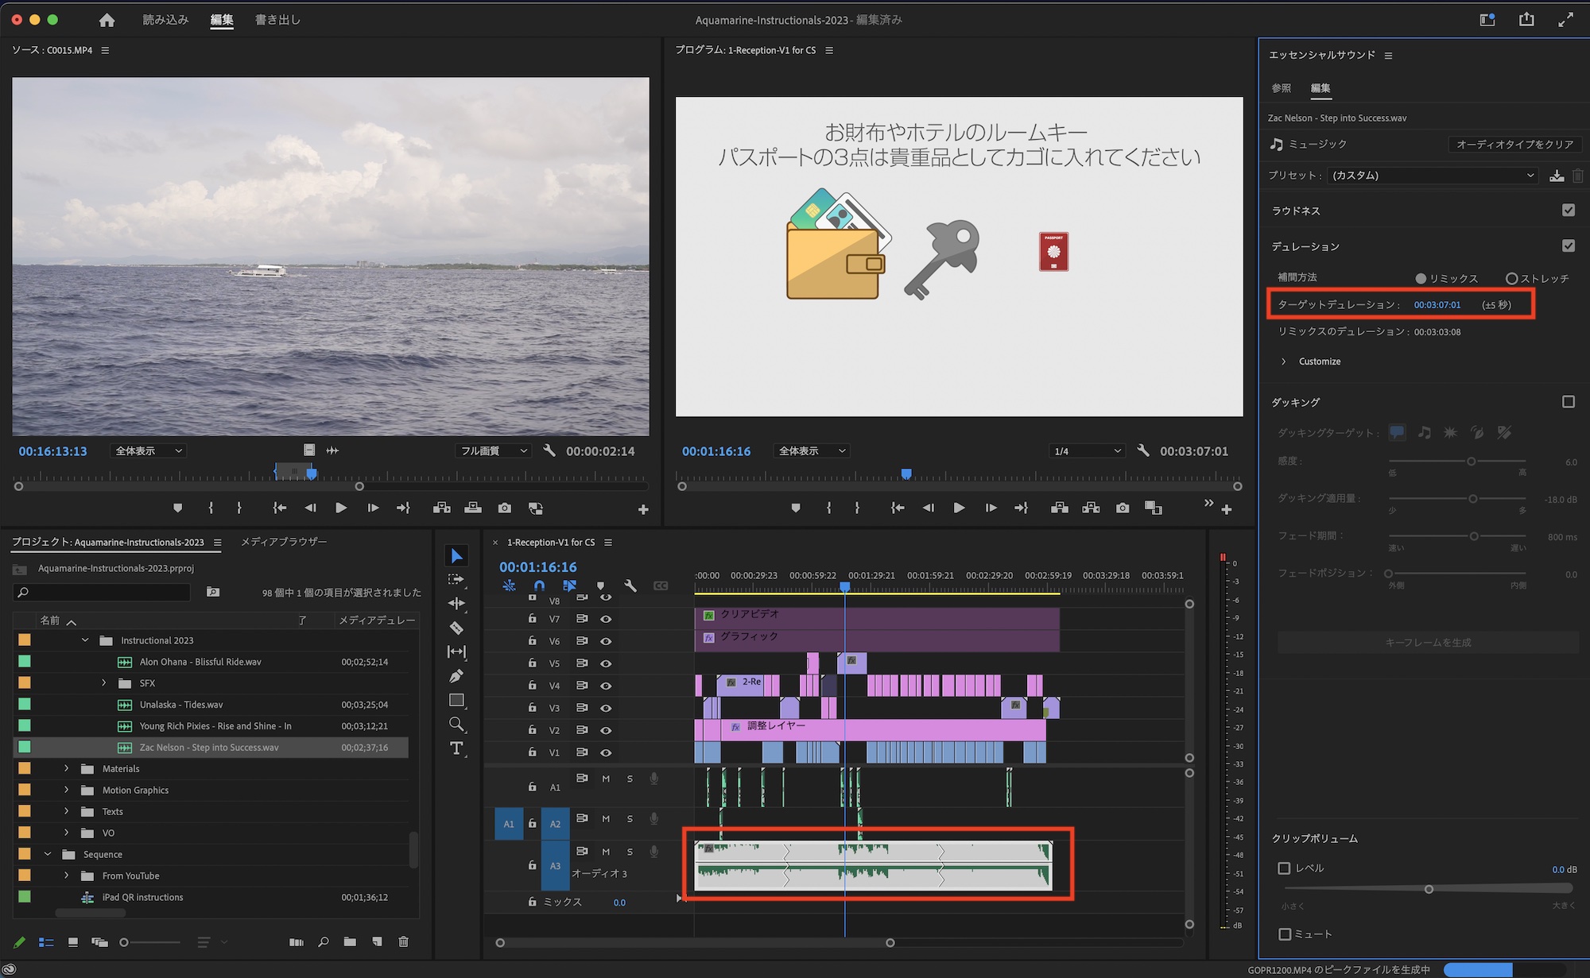
Task: Toggle timeline snapping magnet icon
Action: (x=539, y=586)
